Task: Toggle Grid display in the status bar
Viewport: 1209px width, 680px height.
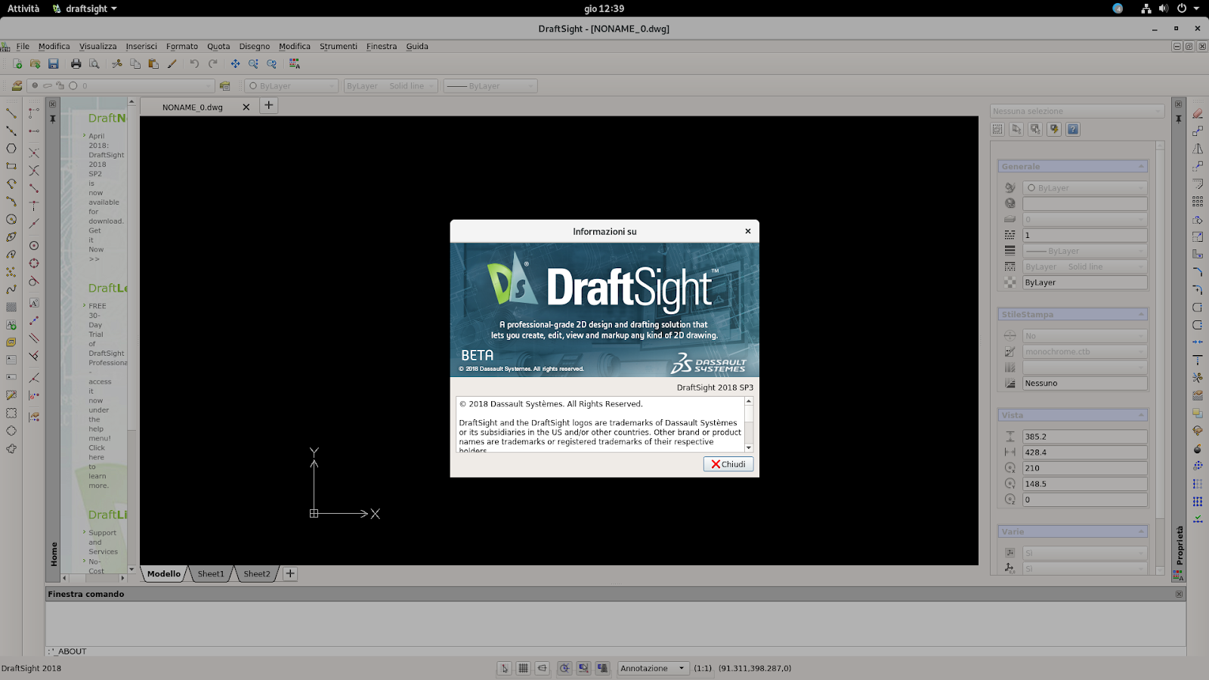Action: (x=523, y=668)
